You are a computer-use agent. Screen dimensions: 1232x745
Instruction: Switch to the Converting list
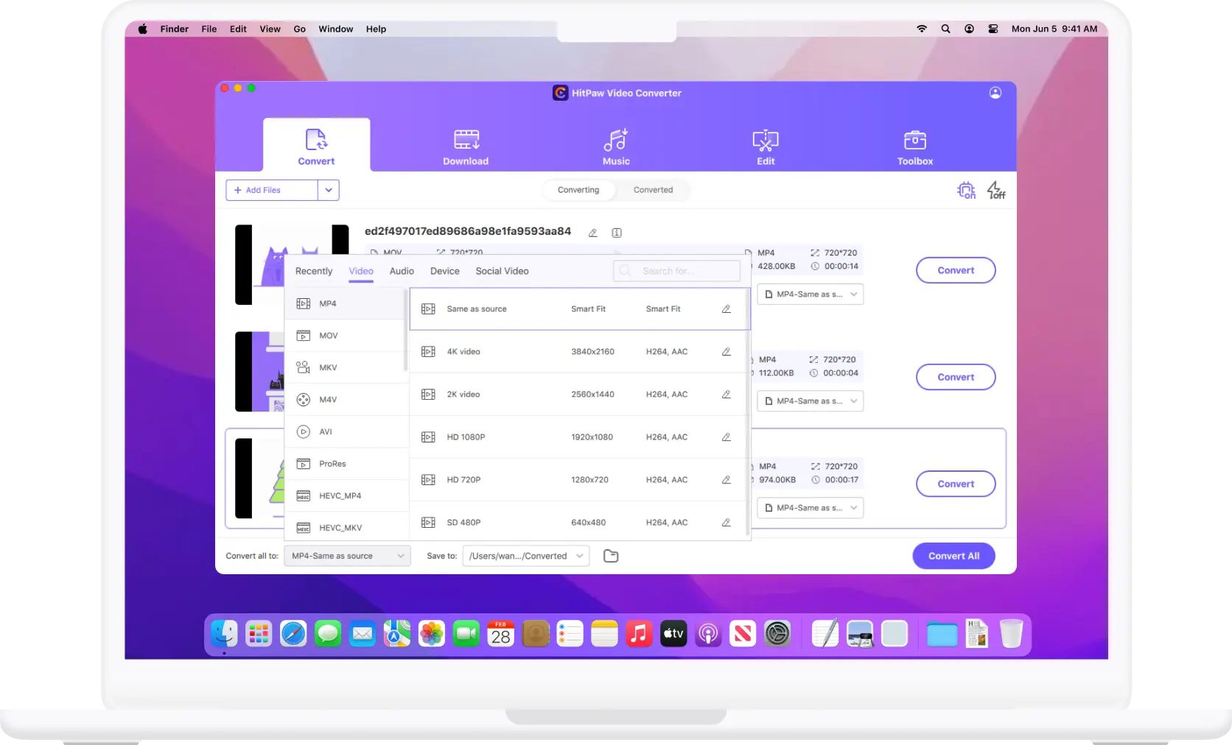click(578, 190)
